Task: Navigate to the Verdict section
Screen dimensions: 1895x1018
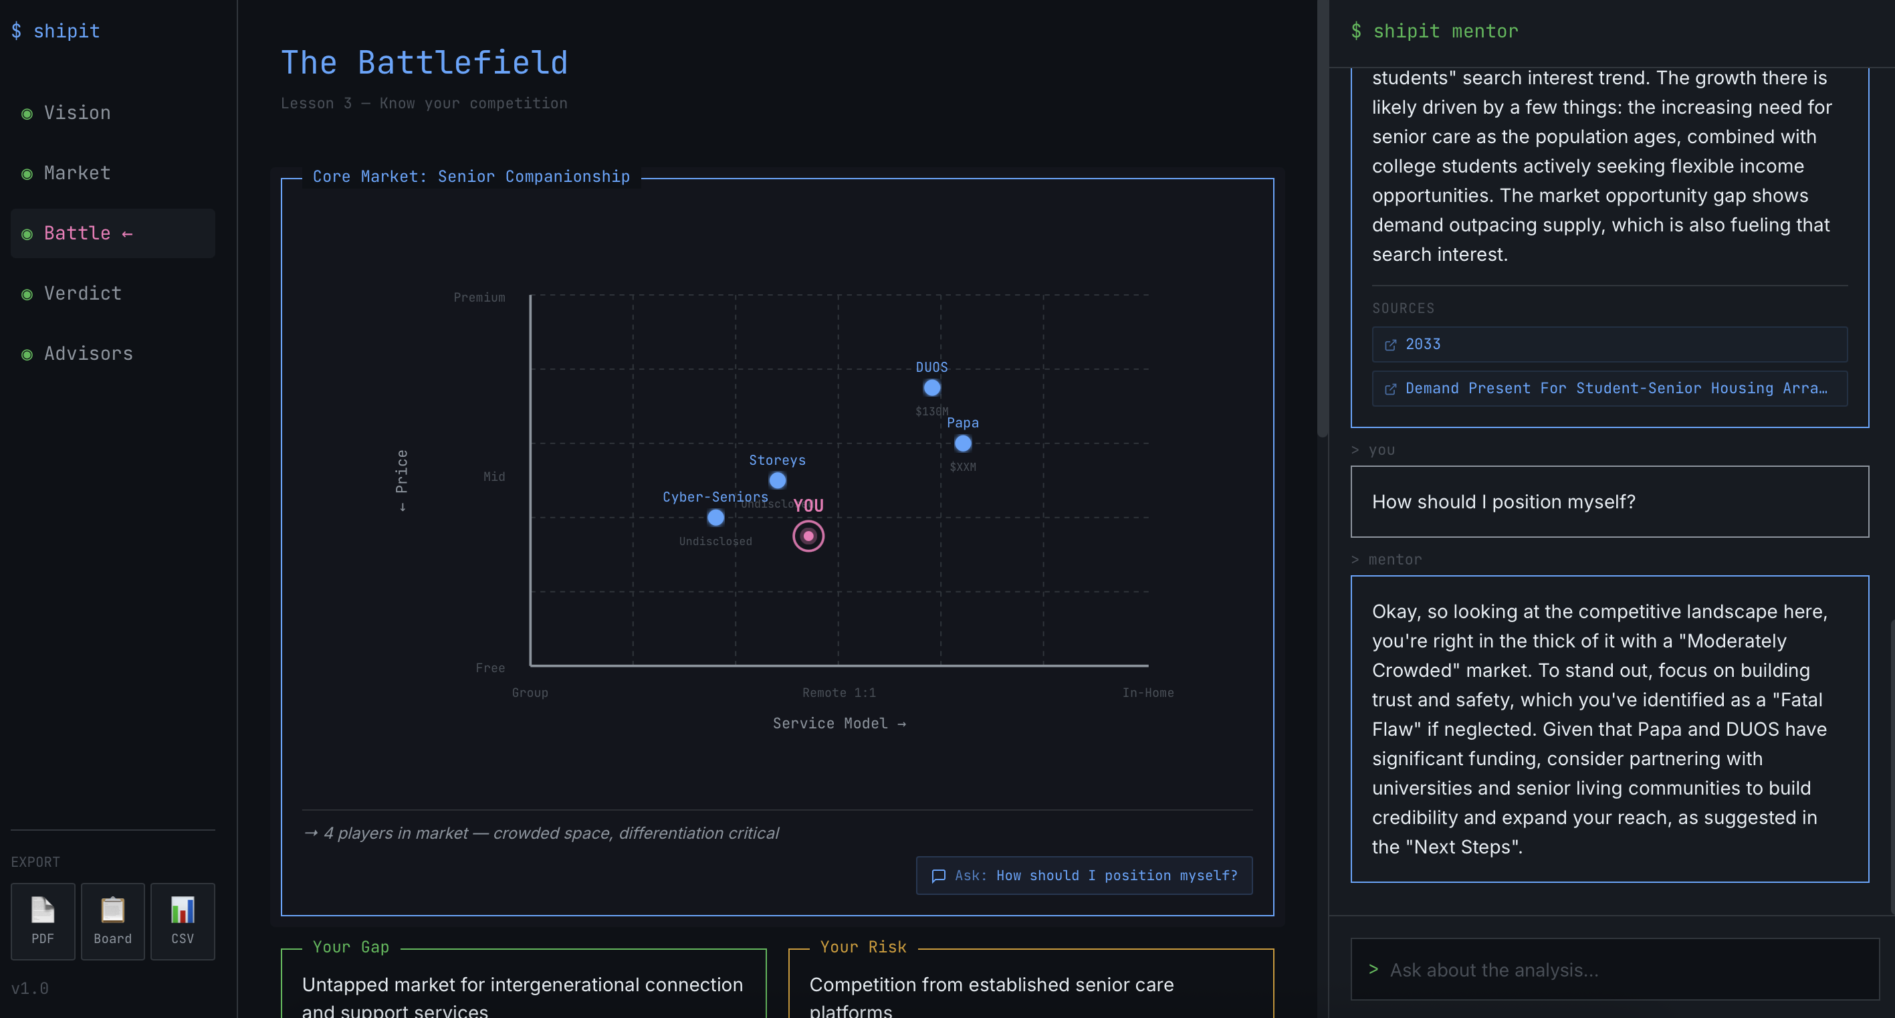Action: click(82, 294)
